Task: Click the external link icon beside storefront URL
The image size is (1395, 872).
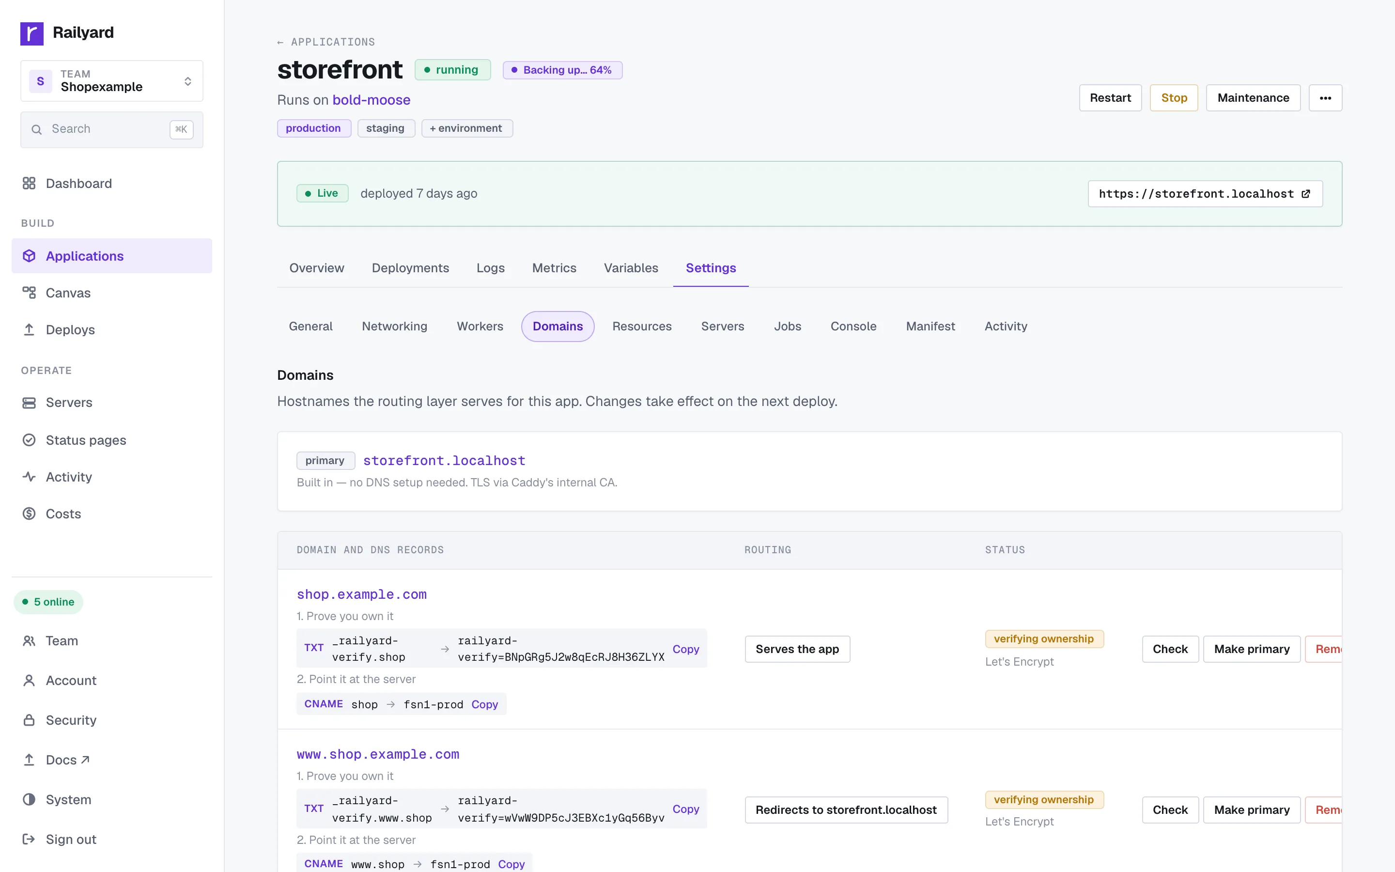Action: pos(1306,194)
